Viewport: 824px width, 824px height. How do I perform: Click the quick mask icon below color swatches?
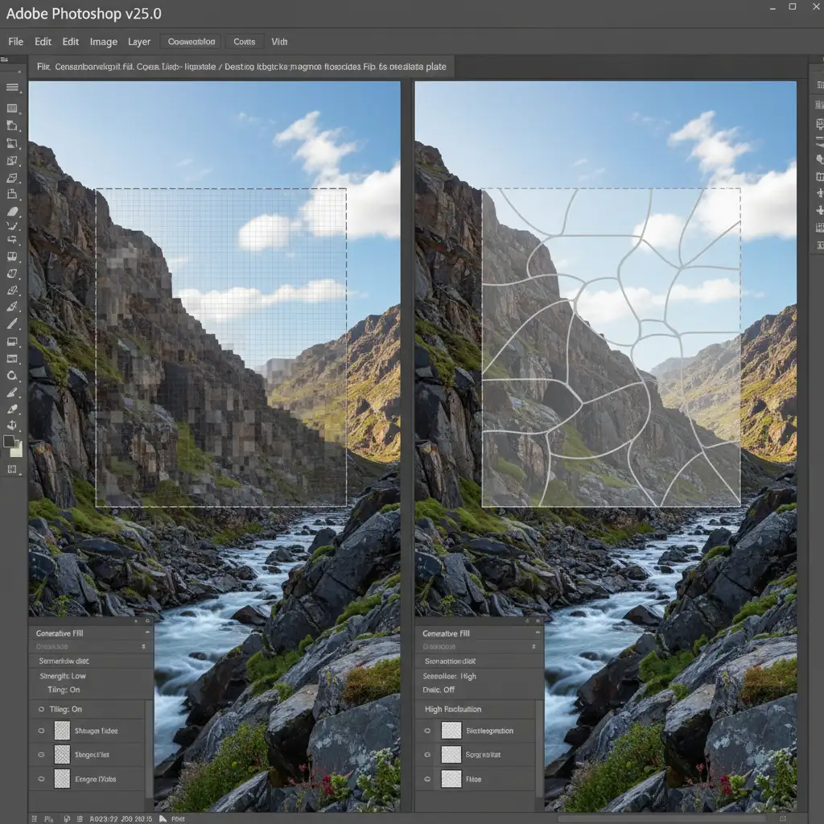pos(12,468)
